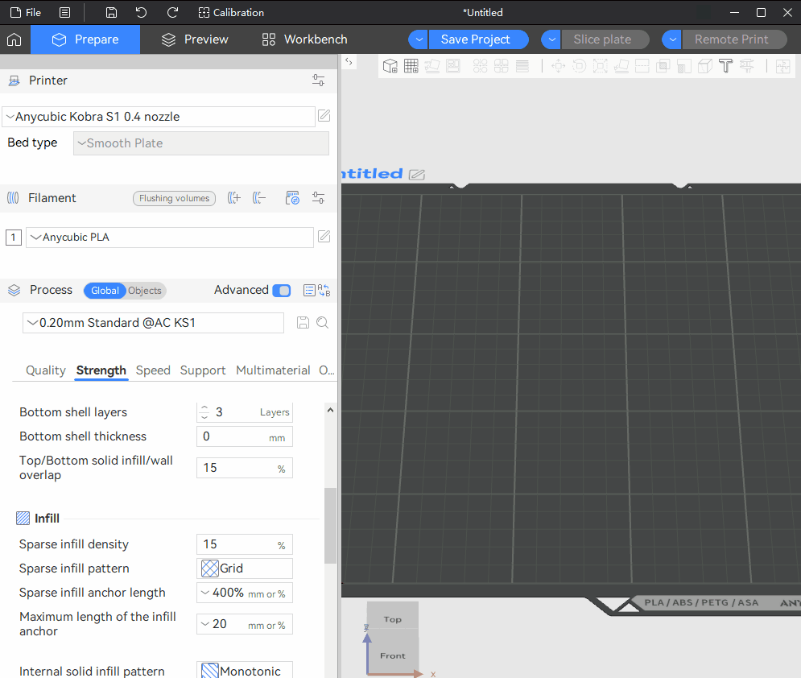Viewport: 801px width, 678px height.
Task: Select the Cut tool icon
Action: tap(642, 66)
